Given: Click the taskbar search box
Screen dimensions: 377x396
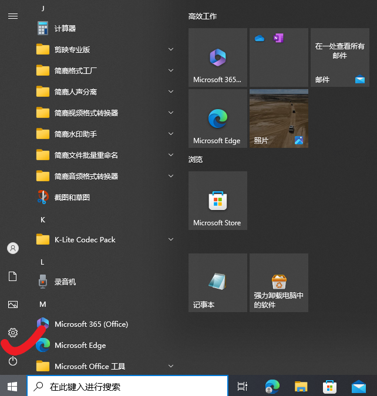Looking at the screenshot, I should pyautogui.click(x=127, y=386).
